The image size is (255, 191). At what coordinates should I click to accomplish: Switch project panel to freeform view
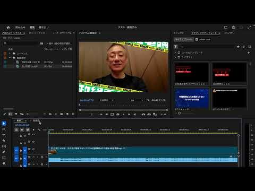click(x=22, y=114)
